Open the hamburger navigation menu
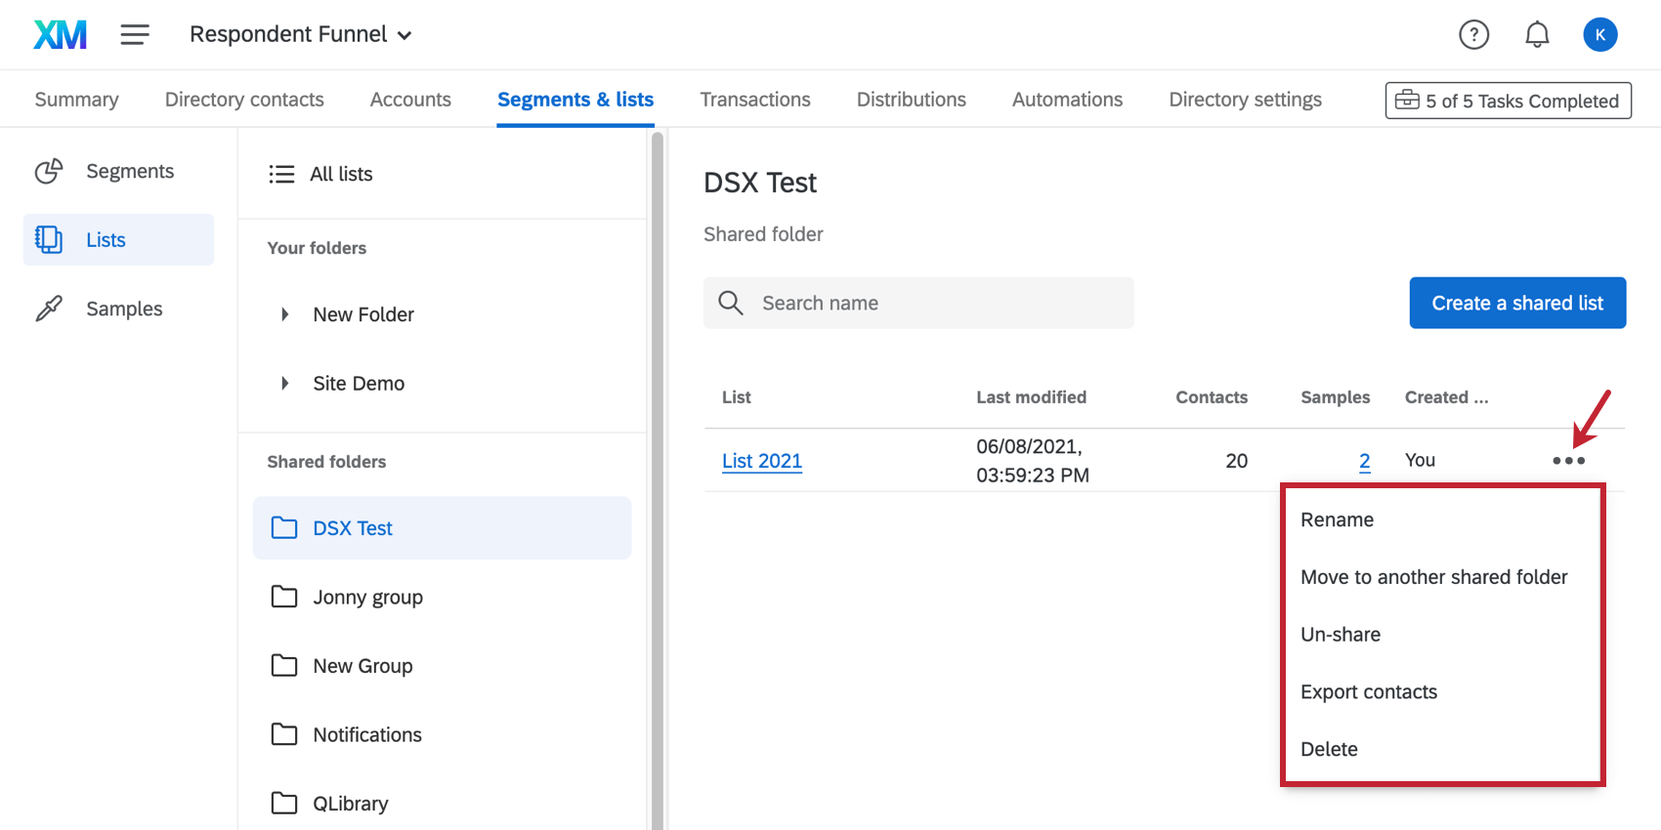This screenshot has width=1661, height=830. coord(135,35)
